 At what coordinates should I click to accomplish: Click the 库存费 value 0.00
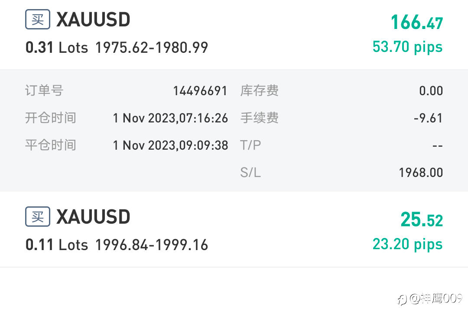tap(431, 91)
